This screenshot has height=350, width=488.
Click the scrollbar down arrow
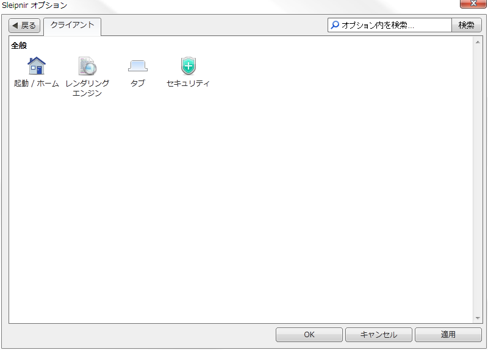(x=478, y=318)
